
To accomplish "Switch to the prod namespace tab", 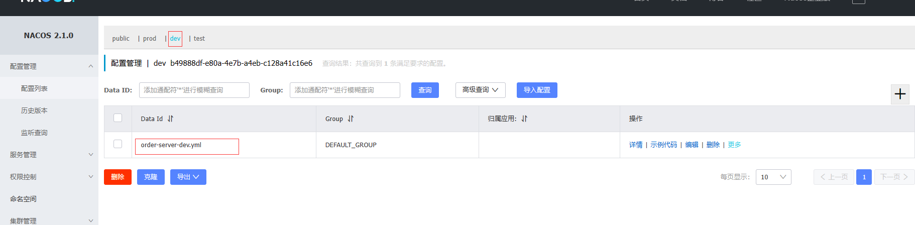I will [150, 39].
